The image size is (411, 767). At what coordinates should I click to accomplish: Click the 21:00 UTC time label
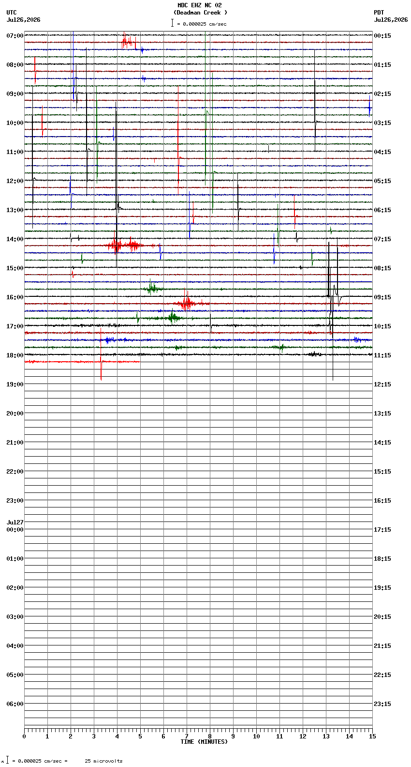[x=15, y=443]
